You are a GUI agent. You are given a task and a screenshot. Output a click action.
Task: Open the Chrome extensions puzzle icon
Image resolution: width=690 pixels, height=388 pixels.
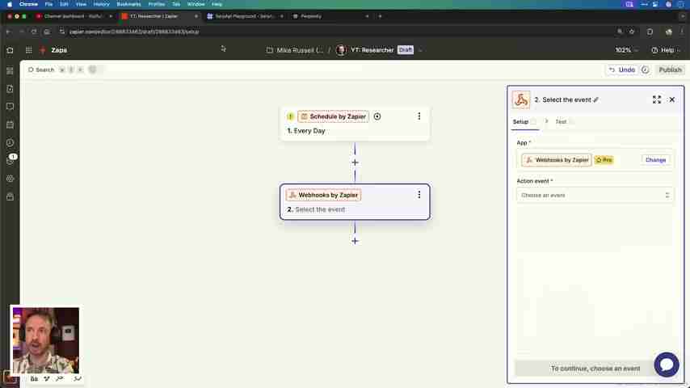point(650,32)
